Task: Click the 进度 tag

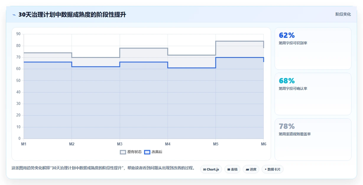Action: [251, 169]
